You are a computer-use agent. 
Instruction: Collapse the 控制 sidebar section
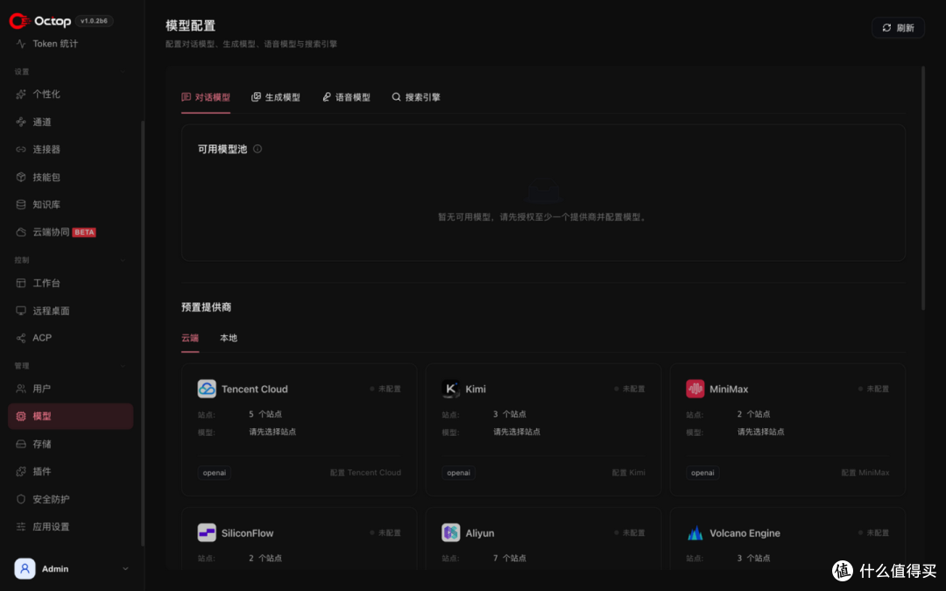pos(124,261)
